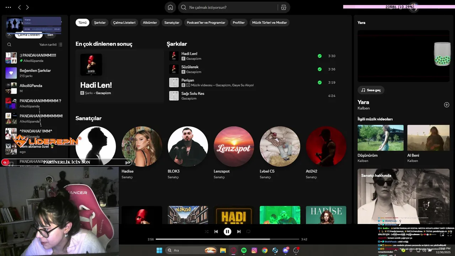Open the Windows Start menu

159,250
